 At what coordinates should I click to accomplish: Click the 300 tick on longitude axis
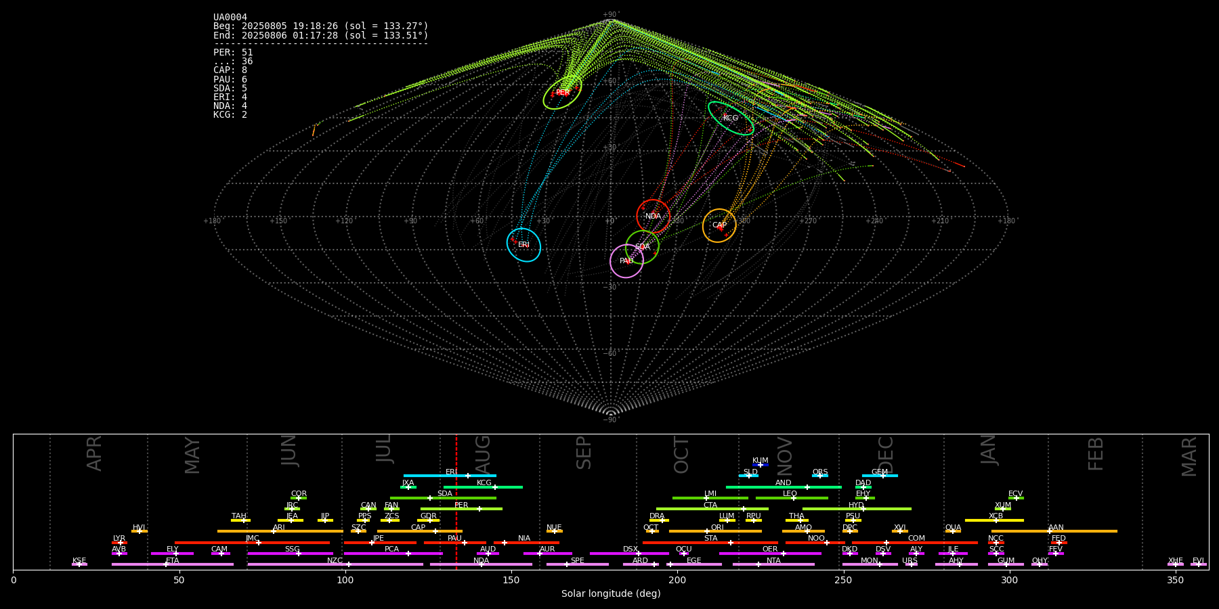point(1009,580)
